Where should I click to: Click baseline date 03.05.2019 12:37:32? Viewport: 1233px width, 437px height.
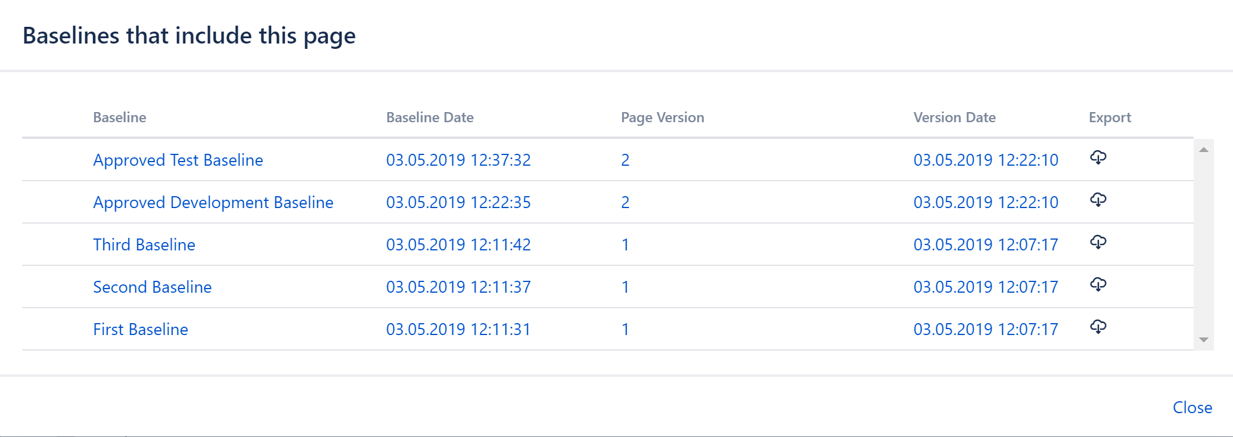coord(458,160)
